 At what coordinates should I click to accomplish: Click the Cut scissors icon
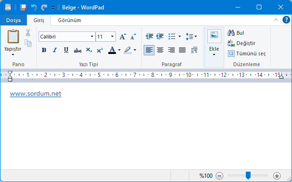click(x=28, y=33)
